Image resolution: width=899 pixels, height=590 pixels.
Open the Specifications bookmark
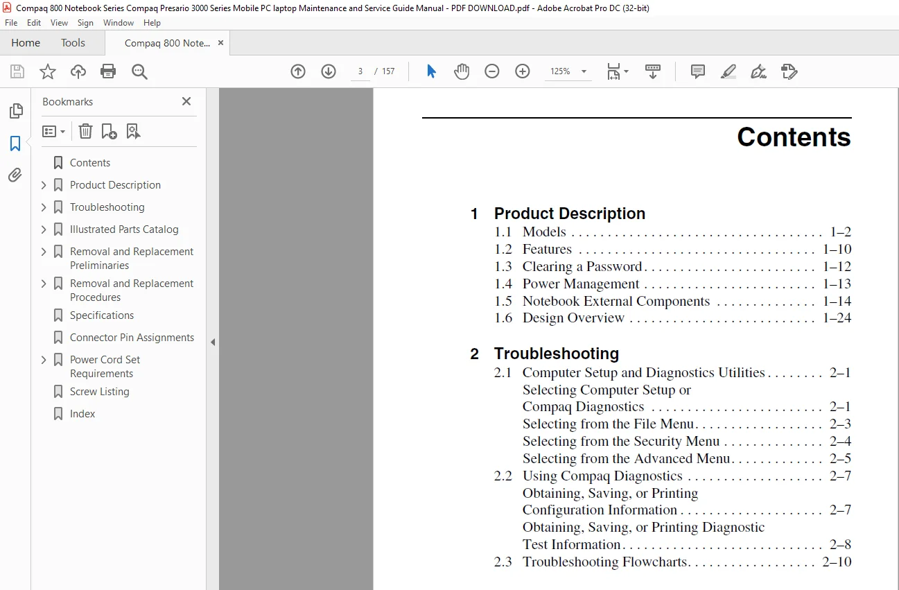tap(102, 315)
